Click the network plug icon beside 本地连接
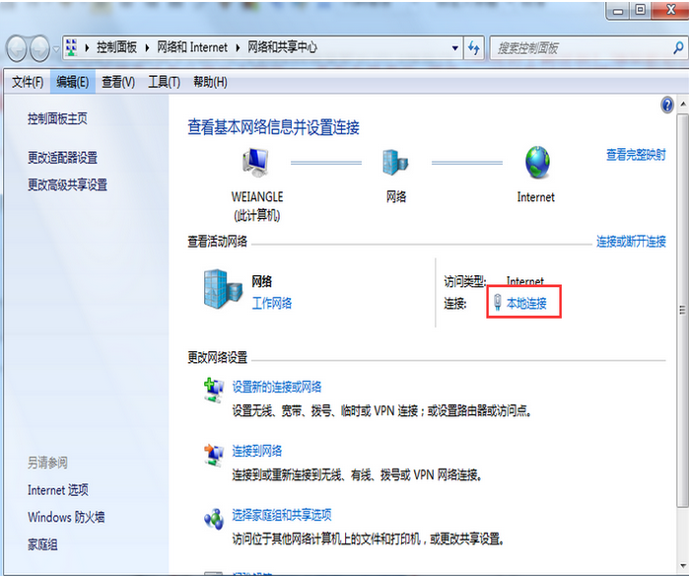 [497, 302]
